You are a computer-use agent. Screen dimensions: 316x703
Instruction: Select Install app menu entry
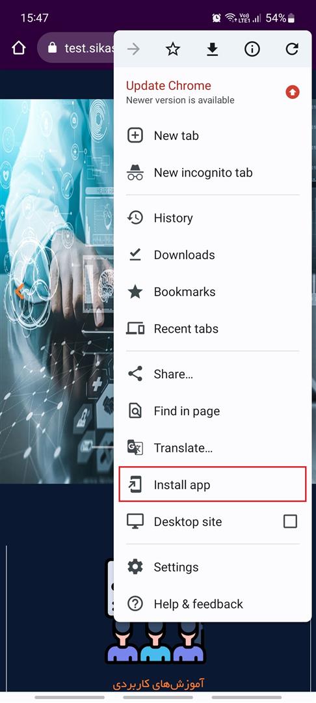[213, 485]
